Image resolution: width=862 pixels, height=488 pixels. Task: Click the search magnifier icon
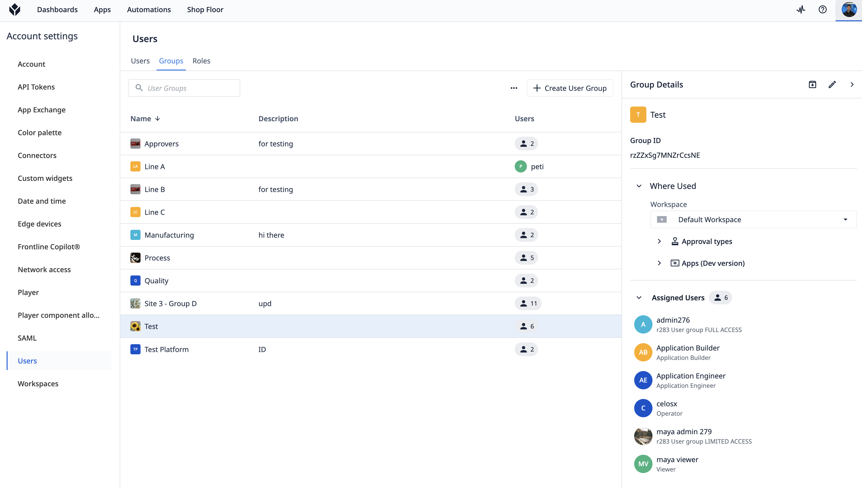[139, 88]
